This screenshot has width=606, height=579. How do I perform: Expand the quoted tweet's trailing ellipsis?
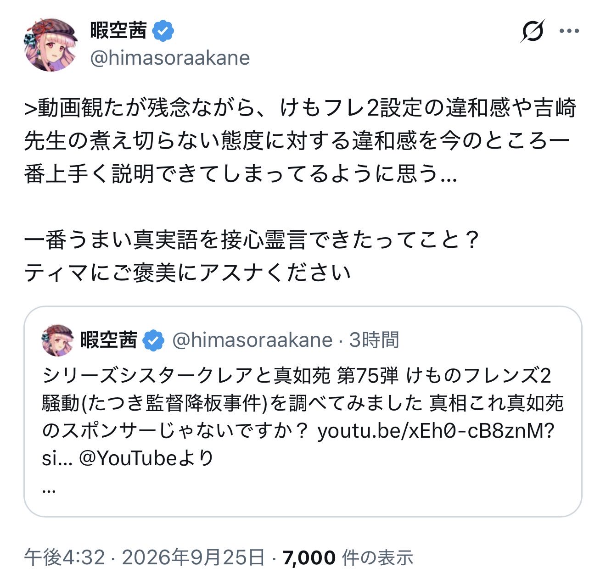click(49, 490)
